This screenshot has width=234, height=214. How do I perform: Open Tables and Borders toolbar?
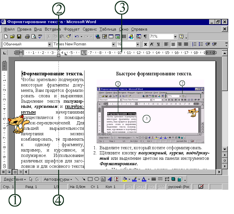pyautogui.click(x=104, y=37)
